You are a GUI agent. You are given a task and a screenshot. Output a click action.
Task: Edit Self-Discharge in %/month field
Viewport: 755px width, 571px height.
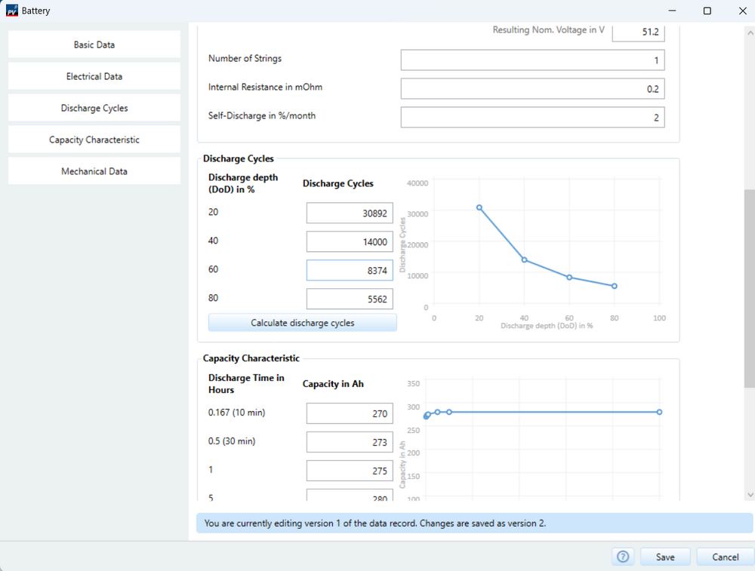[x=532, y=118]
